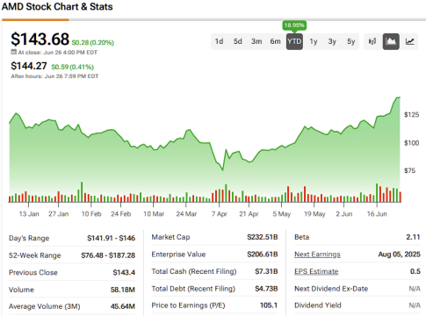Open the Next Earnings link
Image resolution: width=426 pixels, height=316 pixels.
[x=317, y=255]
